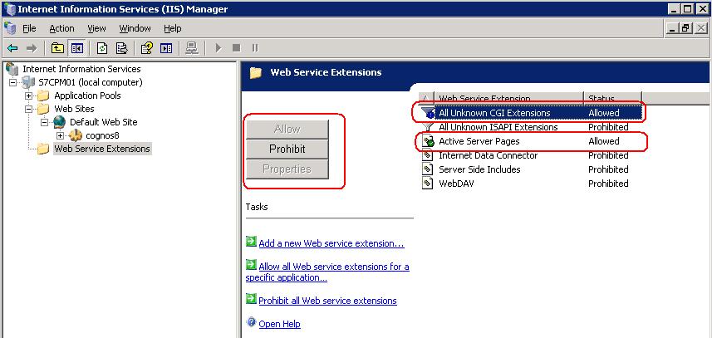712x338 pixels.
Task: Click the Connect to computer toolbar icon
Action: (192, 47)
